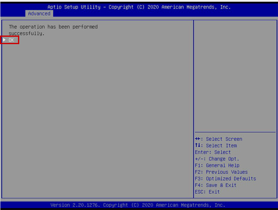Switch to the Advanced tab

pyautogui.click(x=39, y=13)
